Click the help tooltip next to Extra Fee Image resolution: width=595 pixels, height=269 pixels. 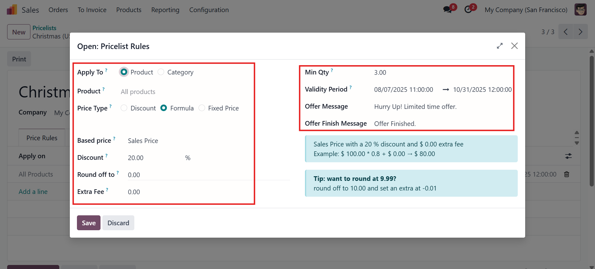[107, 190]
